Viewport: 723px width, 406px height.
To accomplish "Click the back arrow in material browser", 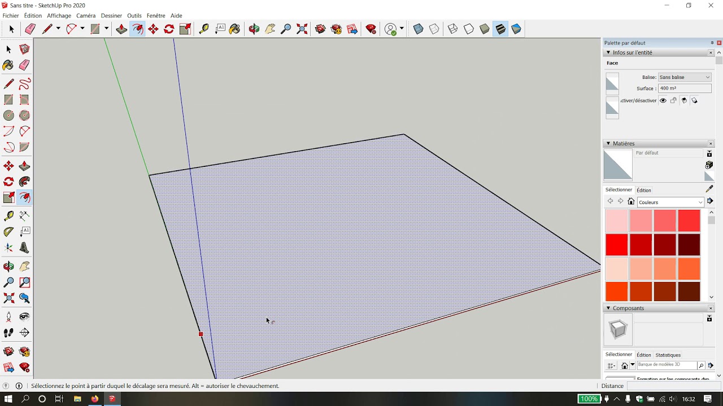I will pos(610,201).
